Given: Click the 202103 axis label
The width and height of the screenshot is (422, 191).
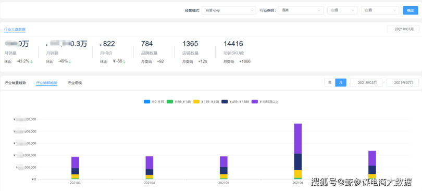Looking at the screenshot, I should click(x=75, y=183).
